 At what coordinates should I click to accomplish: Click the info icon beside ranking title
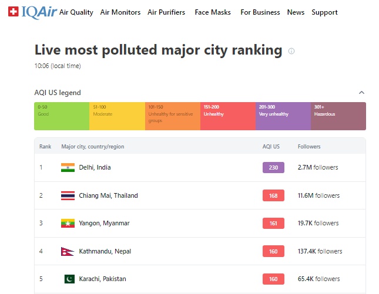(291, 51)
